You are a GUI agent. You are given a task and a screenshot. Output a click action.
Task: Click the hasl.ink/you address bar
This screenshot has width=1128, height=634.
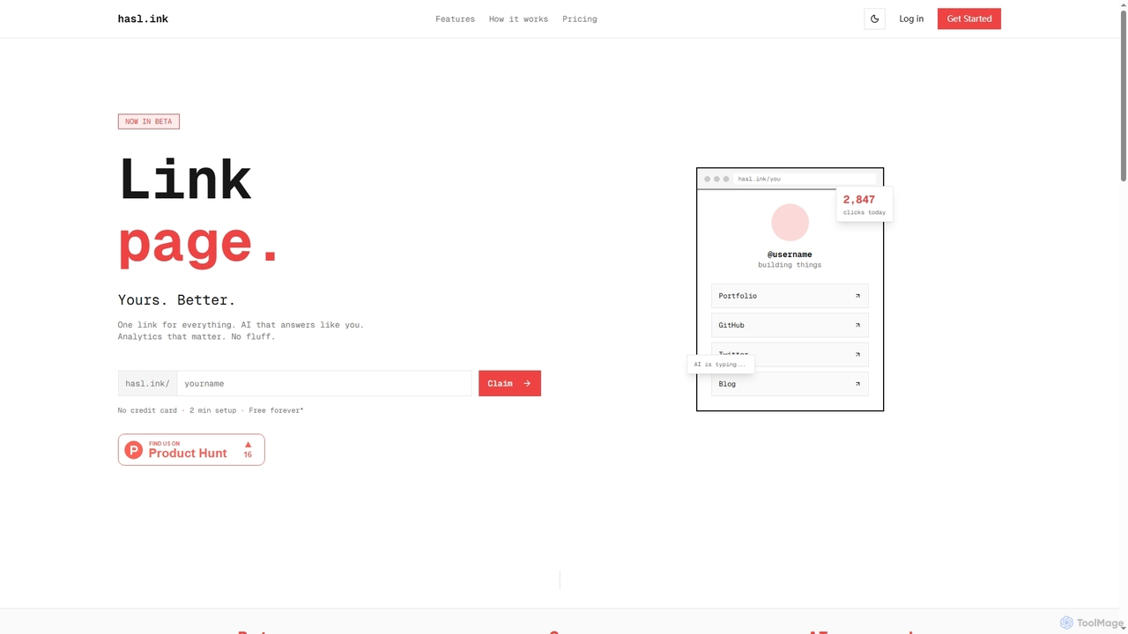point(805,179)
